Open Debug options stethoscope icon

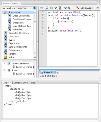pos(70,8)
